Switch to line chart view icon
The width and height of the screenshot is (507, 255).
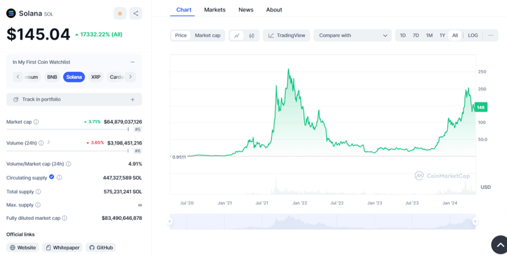coord(237,36)
